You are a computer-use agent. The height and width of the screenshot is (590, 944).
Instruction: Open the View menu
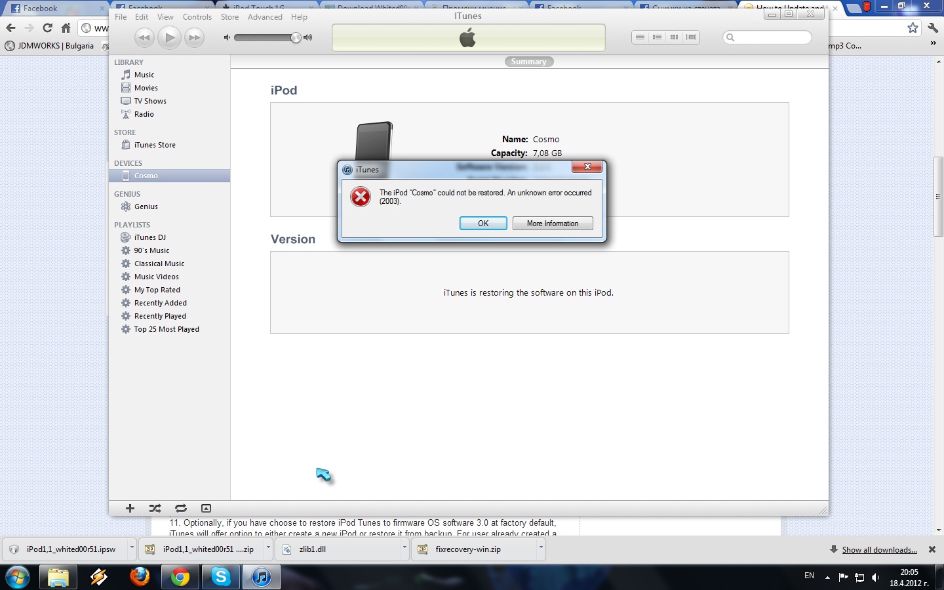pyautogui.click(x=165, y=17)
